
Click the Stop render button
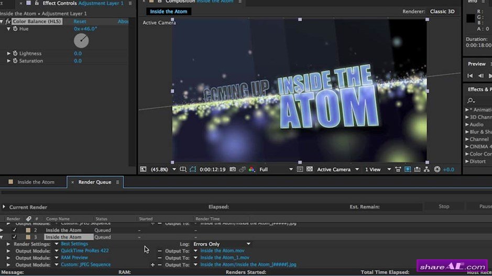click(x=444, y=206)
